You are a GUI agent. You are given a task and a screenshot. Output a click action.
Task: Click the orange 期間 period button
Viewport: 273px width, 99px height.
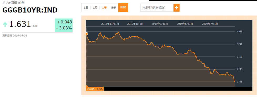[123, 8]
